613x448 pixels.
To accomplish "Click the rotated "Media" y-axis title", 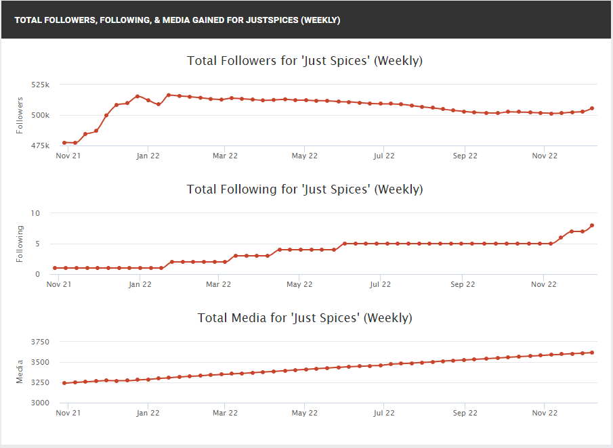I will [20, 372].
